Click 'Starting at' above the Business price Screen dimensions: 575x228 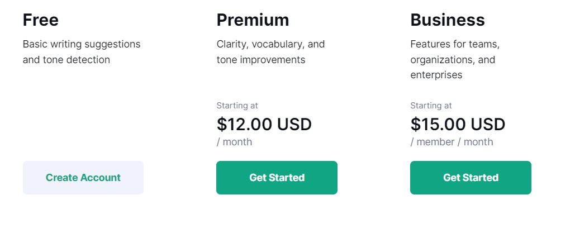[x=431, y=106]
